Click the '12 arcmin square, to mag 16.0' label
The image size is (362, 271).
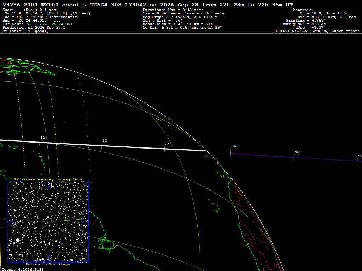(x=48, y=179)
